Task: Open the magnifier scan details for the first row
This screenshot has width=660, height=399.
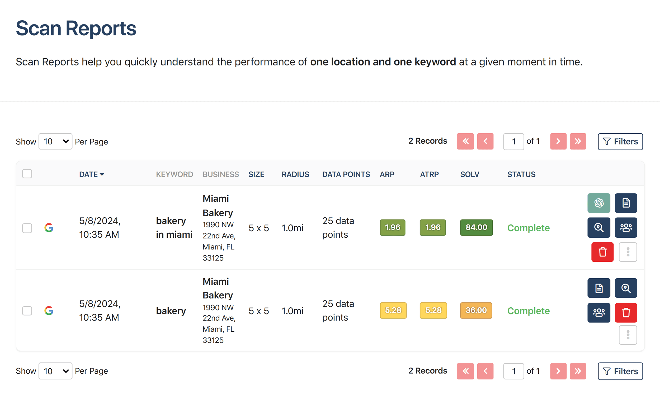Action: [599, 228]
